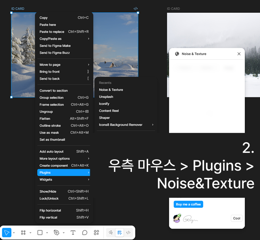The image size is (260, 240).
Task: Select the Text tool
Action: pos(73,232)
